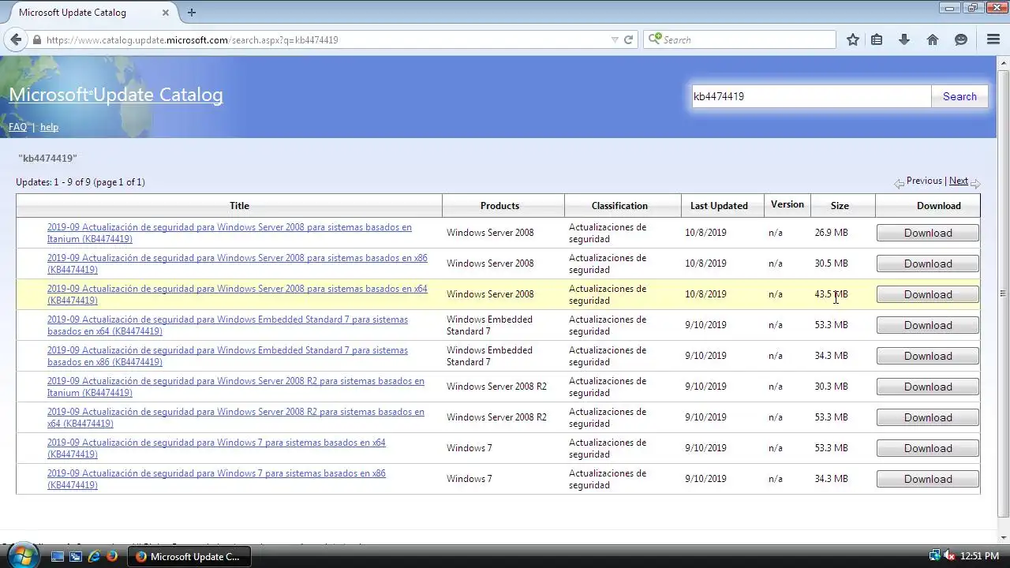The height and width of the screenshot is (568, 1010).
Task: Sort by Classification column header
Action: (619, 206)
